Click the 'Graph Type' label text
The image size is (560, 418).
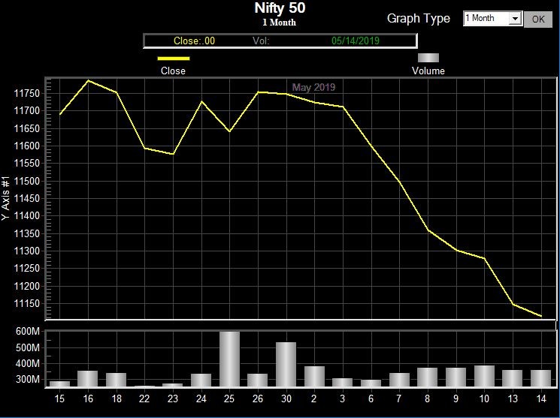[x=419, y=19]
